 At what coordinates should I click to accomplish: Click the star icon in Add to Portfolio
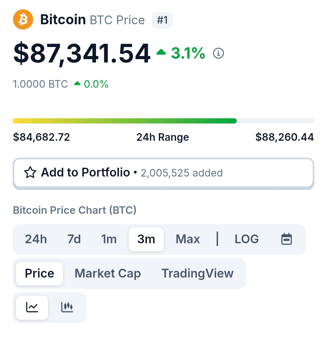30,172
